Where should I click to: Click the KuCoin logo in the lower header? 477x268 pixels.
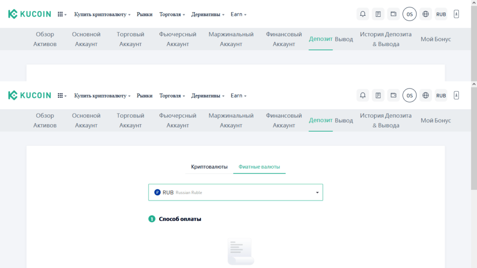[29, 95]
